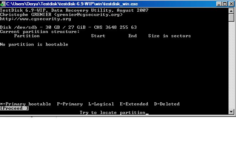Click the 'Current partition structure:' line
236x142 pixels.
coord(40,32)
